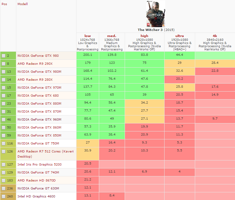This screenshot has width=235, height=200.
Task: Sort by the 4k settings column
Action: tap(215, 36)
